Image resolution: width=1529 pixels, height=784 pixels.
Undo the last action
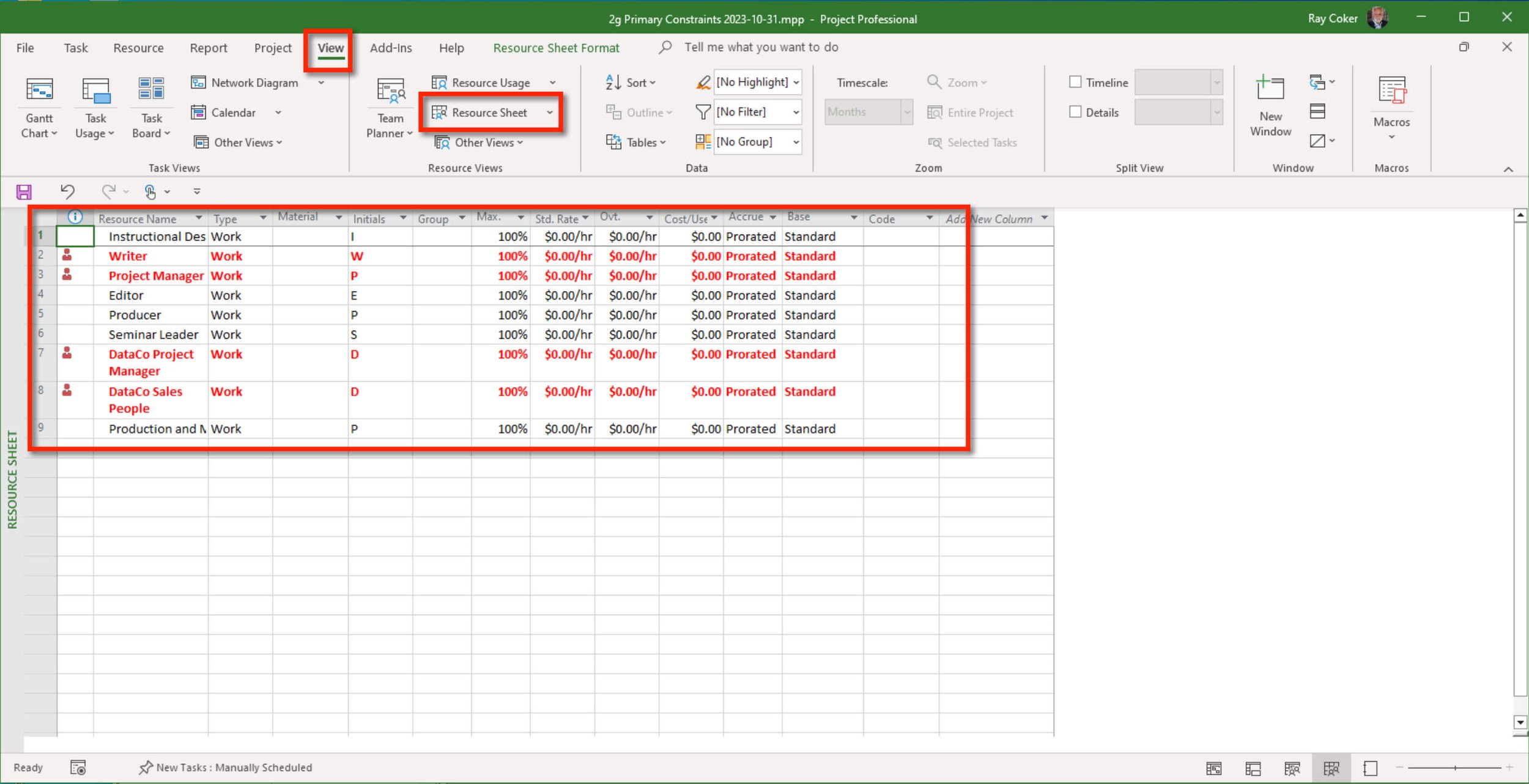[x=67, y=191]
